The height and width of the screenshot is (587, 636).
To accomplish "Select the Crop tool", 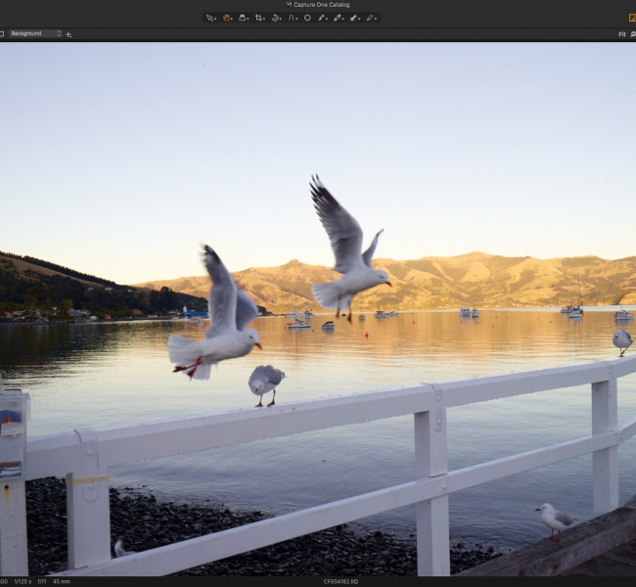I will [x=258, y=18].
